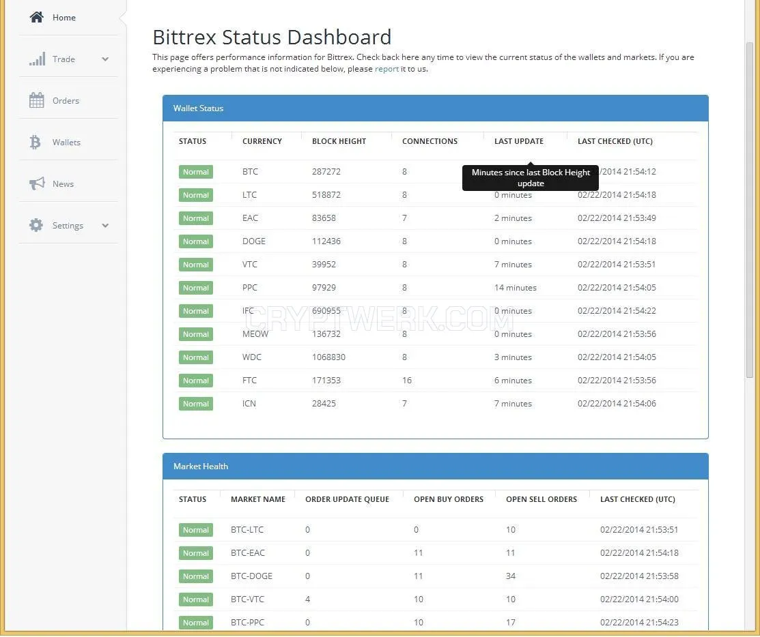This screenshot has height=637, width=760.
Task: Click the Last Checked (UTC) wallet header
Action: point(615,141)
